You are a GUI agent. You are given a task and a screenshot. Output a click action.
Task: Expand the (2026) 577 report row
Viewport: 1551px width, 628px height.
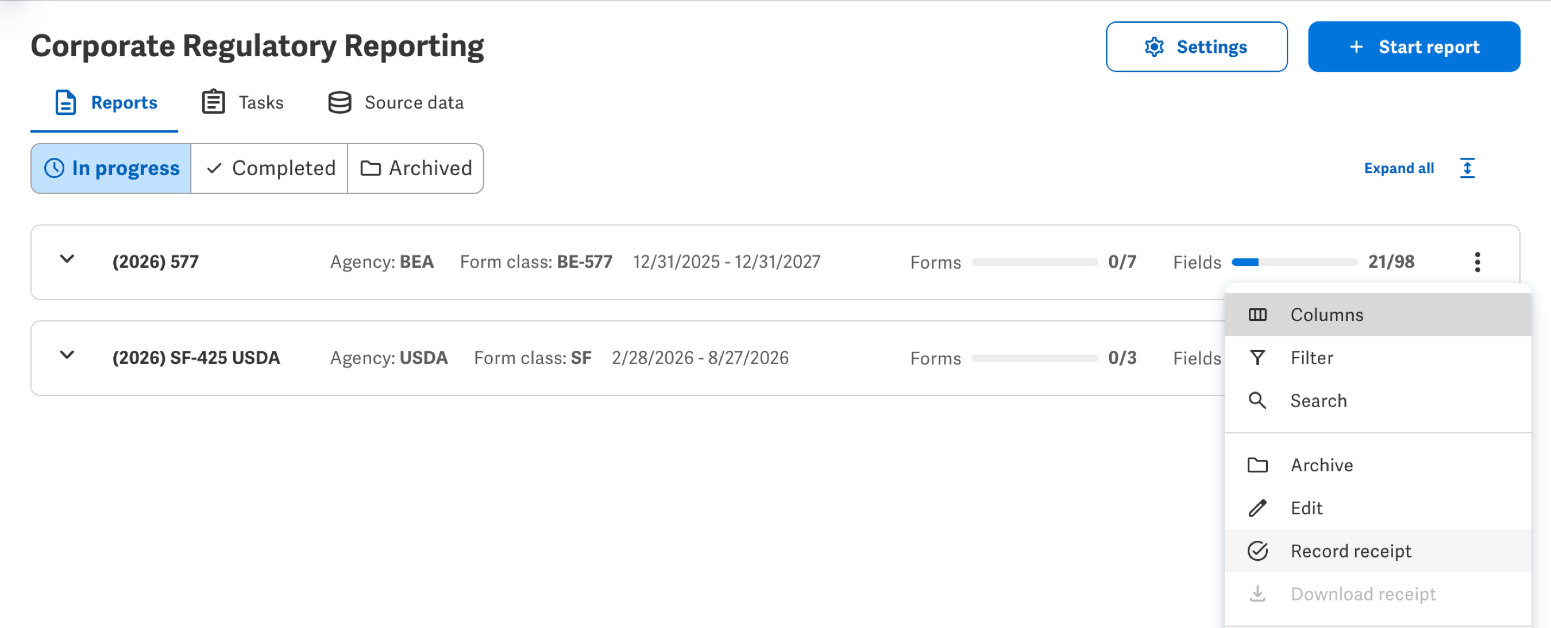(67, 259)
